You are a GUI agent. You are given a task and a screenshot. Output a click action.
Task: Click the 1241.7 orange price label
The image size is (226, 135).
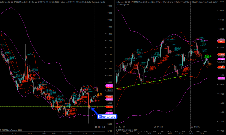(x=211, y=64)
